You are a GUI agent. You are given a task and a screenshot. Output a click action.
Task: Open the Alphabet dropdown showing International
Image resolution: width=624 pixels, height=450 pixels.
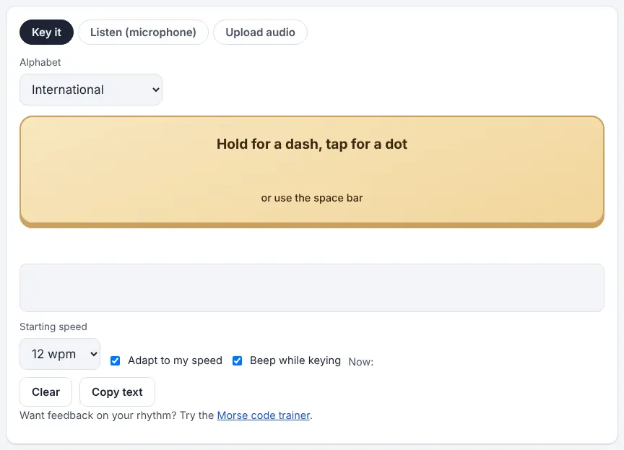click(x=91, y=90)
